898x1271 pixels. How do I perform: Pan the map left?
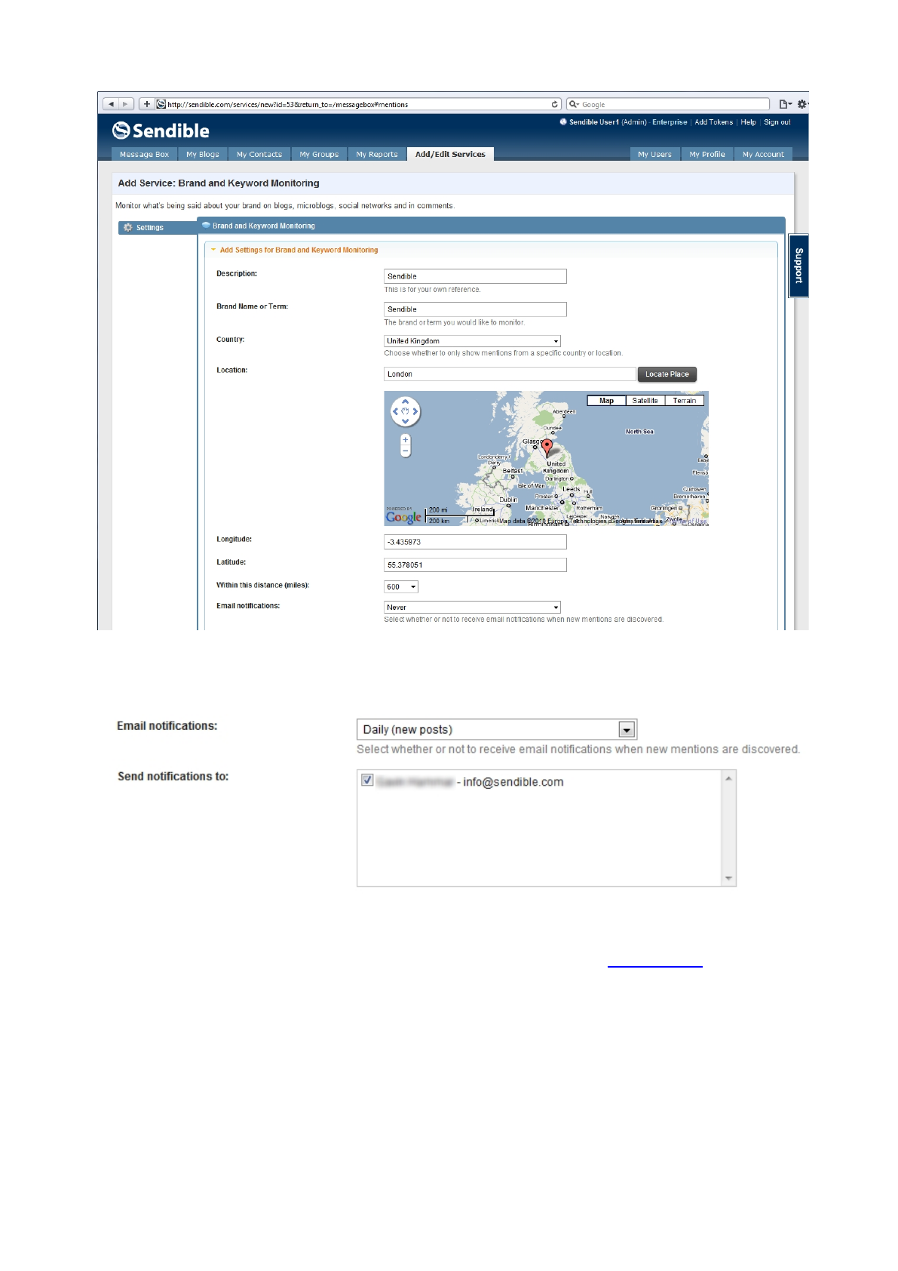396,411
